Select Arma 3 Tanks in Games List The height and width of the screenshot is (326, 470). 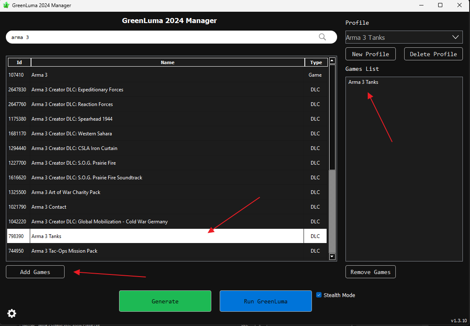(363, 82)
